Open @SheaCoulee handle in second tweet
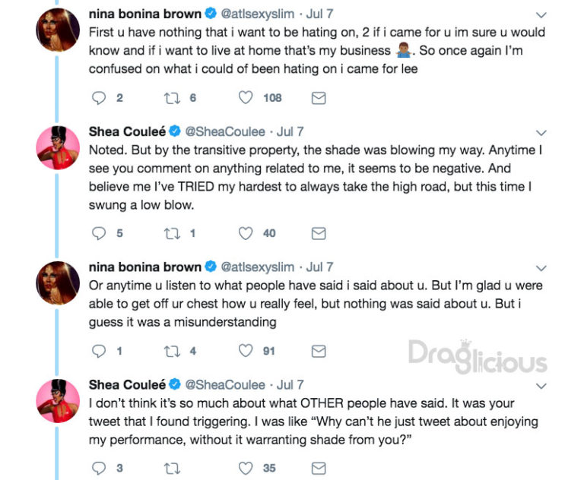Screen dimensions: 584x480 (x=225, y=131)
